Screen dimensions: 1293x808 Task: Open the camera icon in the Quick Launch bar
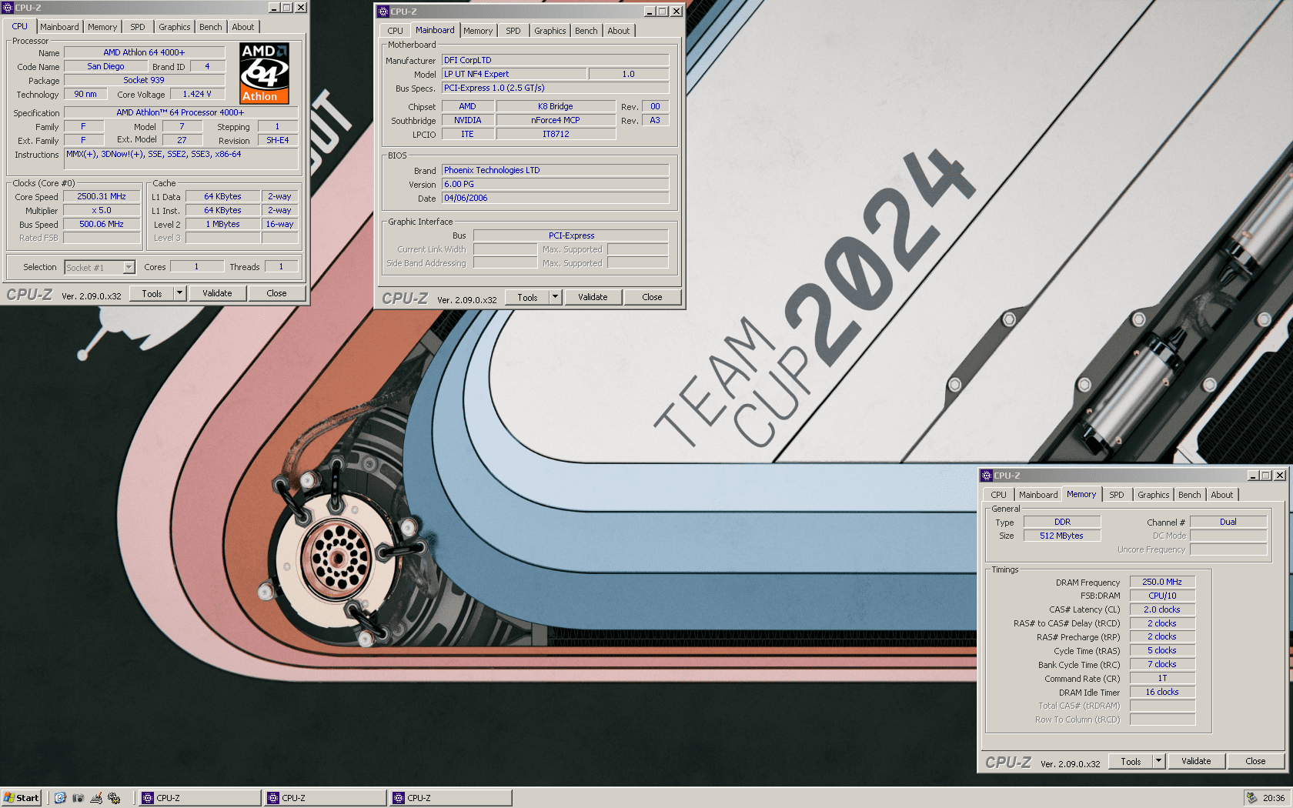[x=78, y=798]
